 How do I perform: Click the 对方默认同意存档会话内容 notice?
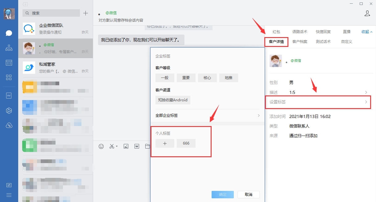pyautogui.click(x=121, y=20)
